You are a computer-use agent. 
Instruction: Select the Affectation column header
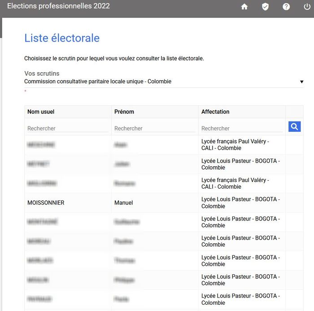tap(215, 112)
